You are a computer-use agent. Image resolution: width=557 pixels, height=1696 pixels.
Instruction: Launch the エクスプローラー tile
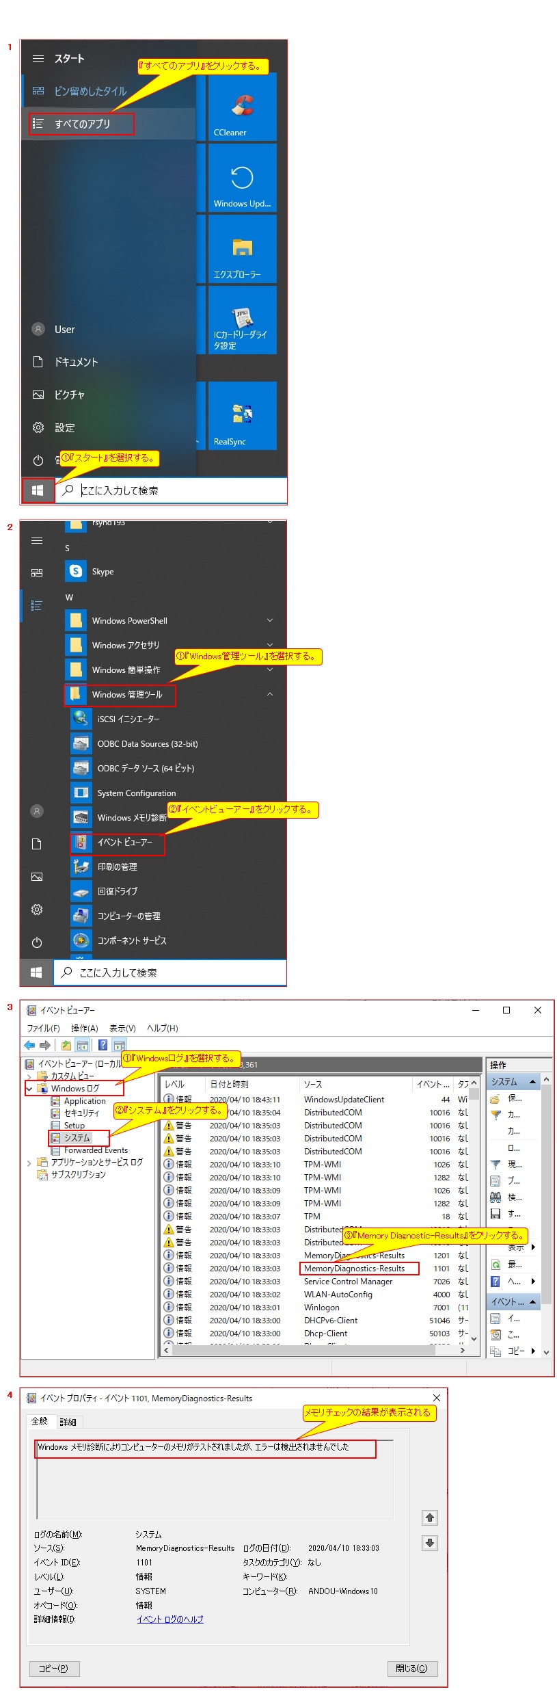tap(242, 249)
